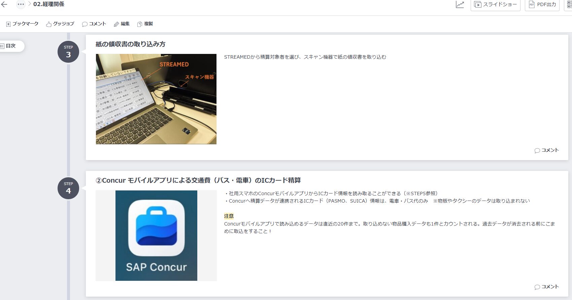Screen dimensions: 572x300
Task: Start the スライドショー slideshow
Action: pyautogui.click(x=495, y=5)
